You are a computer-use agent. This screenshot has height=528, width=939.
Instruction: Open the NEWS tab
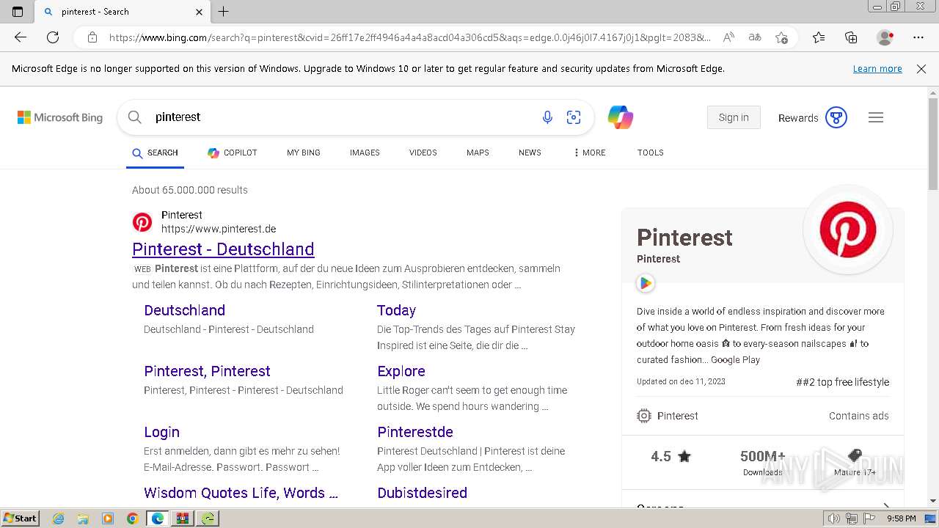(530, 153)
